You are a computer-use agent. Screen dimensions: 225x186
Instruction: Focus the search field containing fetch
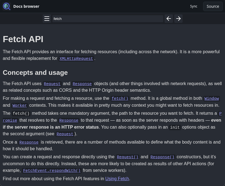tap(108, 19)
